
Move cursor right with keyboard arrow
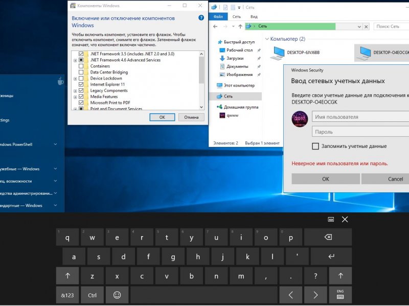click(315, 295)
